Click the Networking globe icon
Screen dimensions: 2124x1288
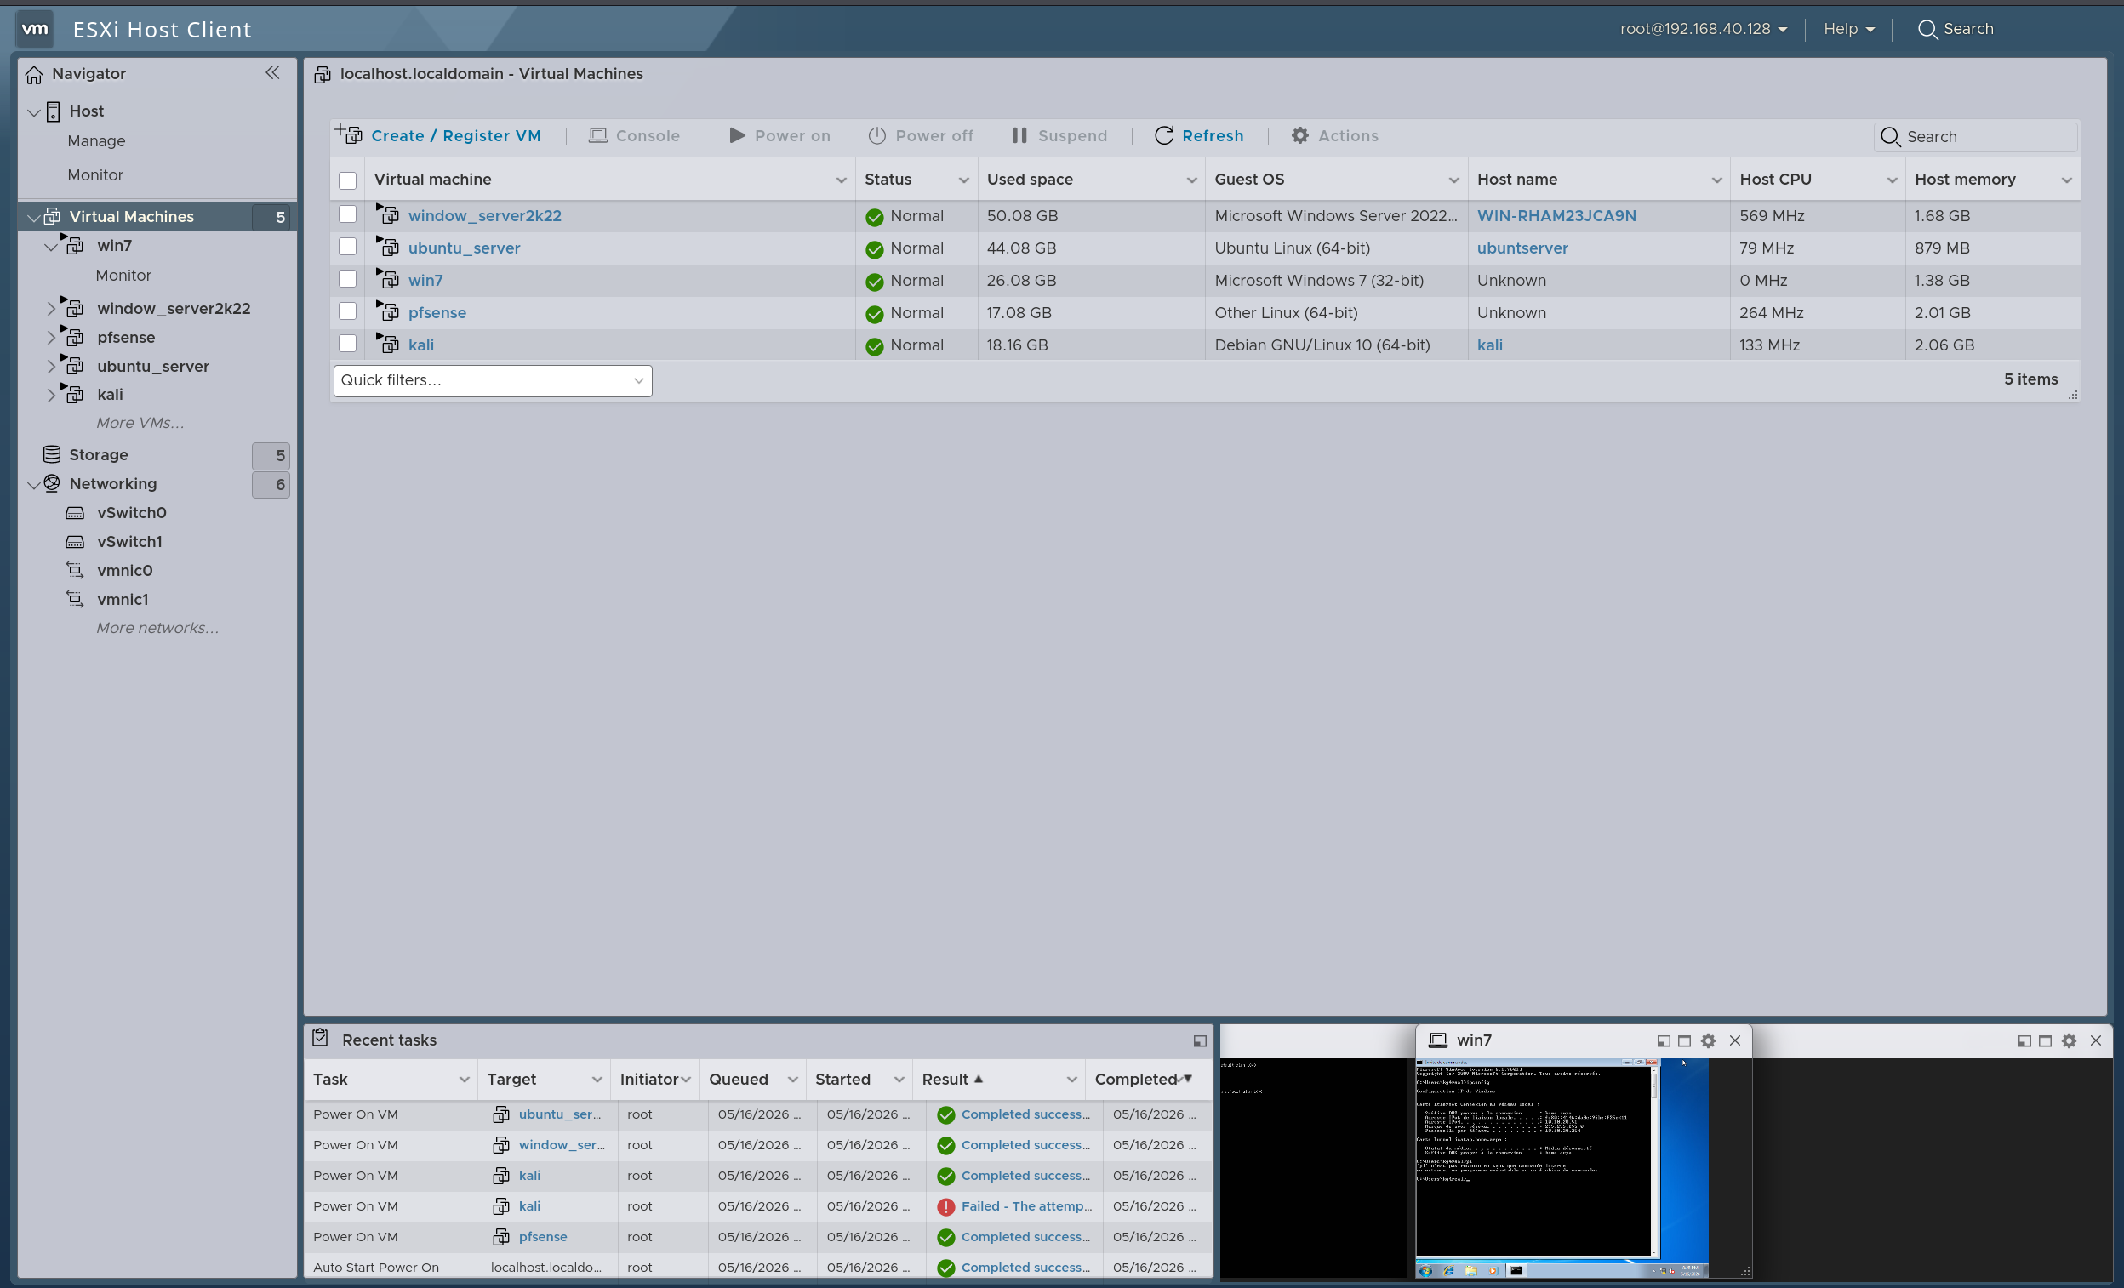[52, 483]
